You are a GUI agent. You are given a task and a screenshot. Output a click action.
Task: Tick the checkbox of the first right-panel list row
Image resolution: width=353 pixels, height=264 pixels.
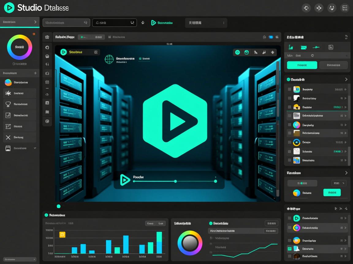tap(289, 90)
